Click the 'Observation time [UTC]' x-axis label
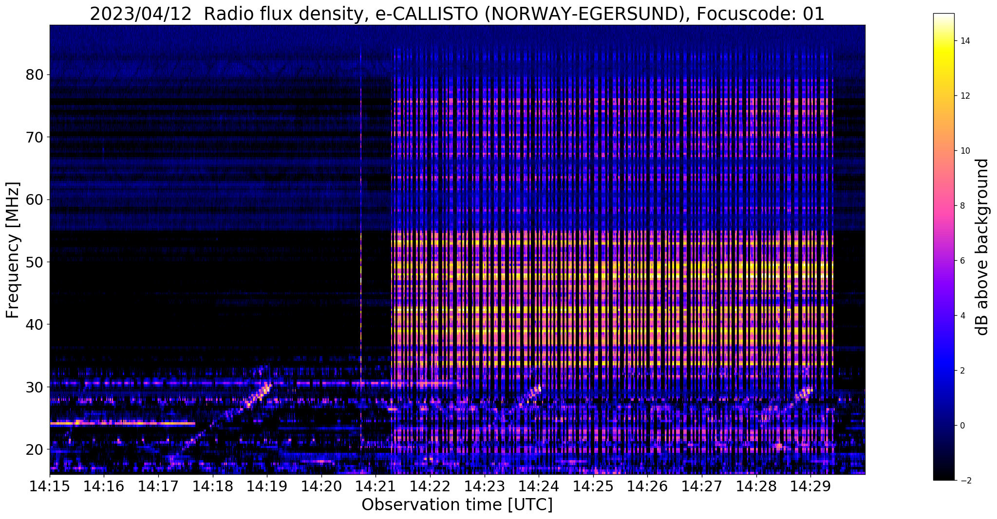This screenshot has height=519, width=997. 457,505
